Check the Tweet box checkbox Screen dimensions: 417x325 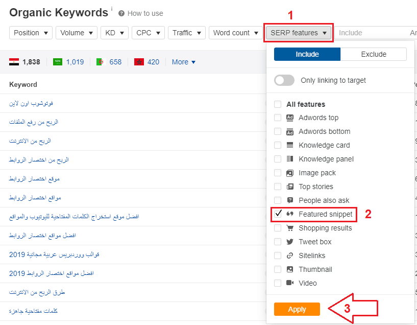click(278, 242)
